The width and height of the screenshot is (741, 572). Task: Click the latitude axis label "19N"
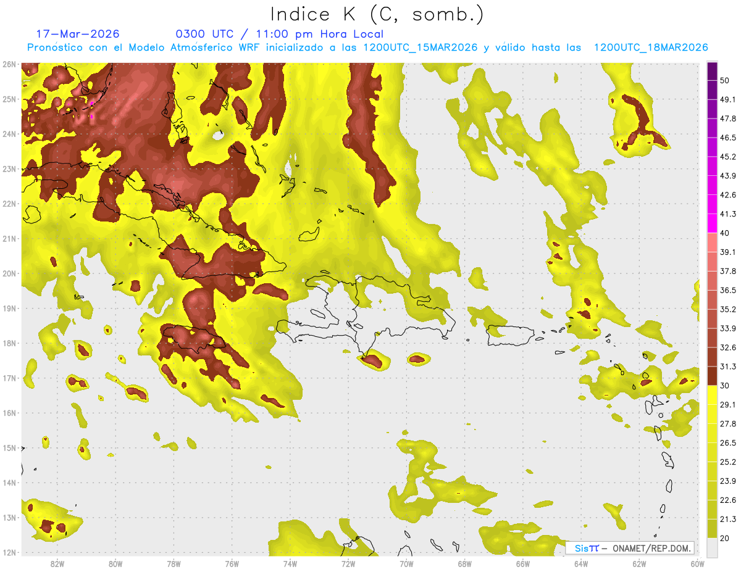(9, 308)
